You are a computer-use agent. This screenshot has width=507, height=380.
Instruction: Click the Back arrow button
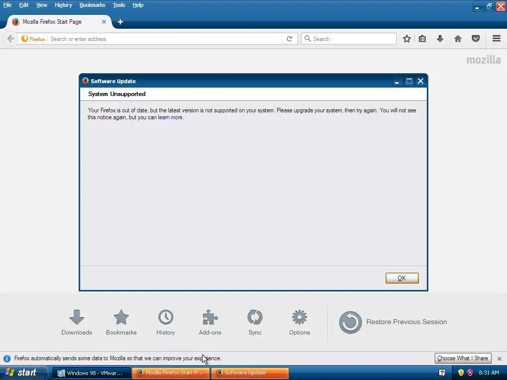(x=10, y=39)
